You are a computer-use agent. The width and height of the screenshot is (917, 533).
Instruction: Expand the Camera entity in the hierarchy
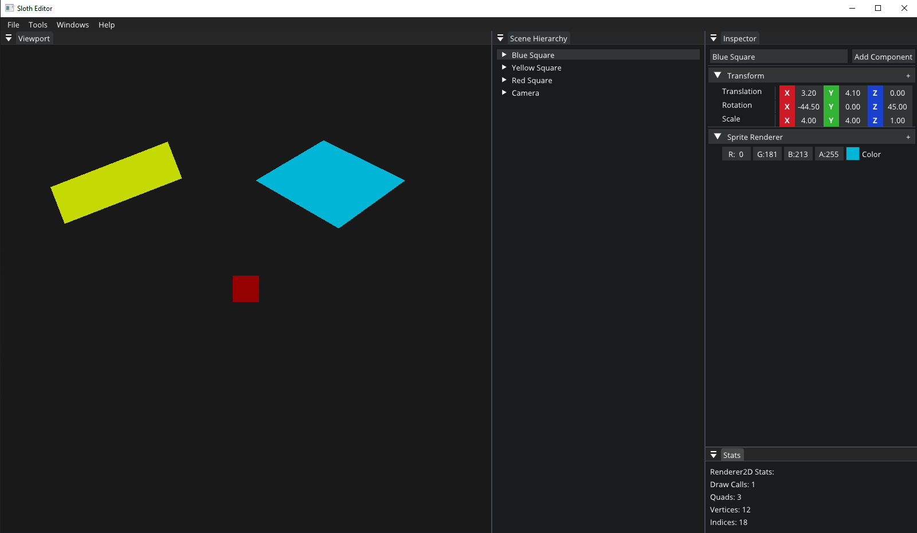point(503,92)
